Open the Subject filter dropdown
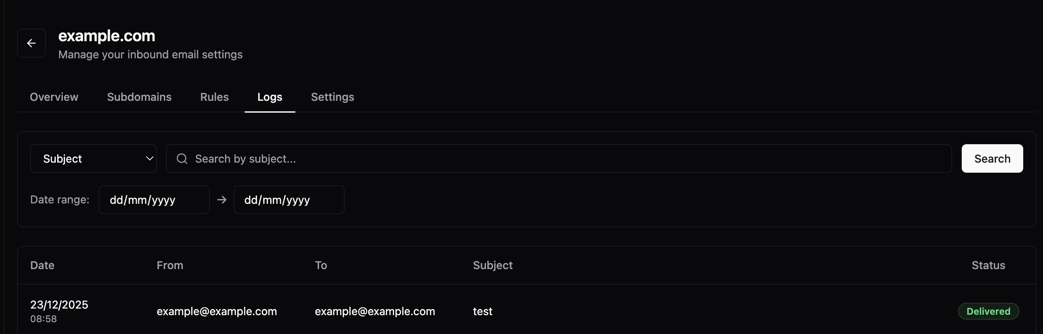The width and height of the screenshot is (1043, 334). coord(93,159)
